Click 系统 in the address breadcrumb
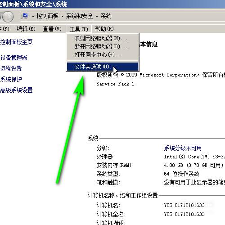Image resolution: width=225 pixels, height=225 pixels. [x=106, y=16]
